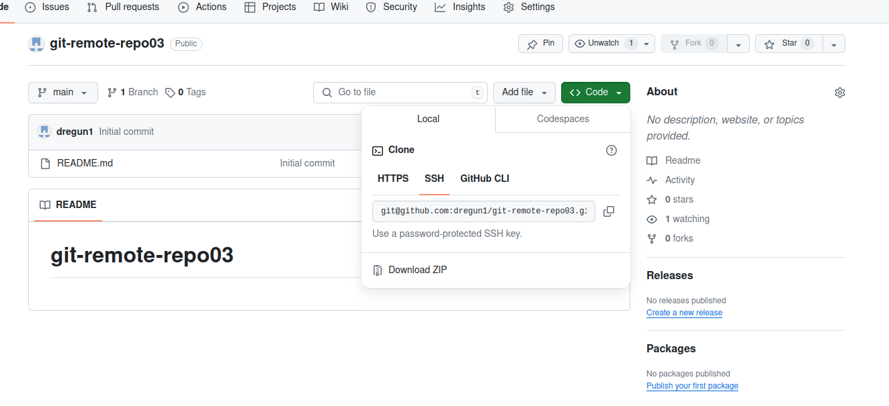Select the README tab above file content

68,205
